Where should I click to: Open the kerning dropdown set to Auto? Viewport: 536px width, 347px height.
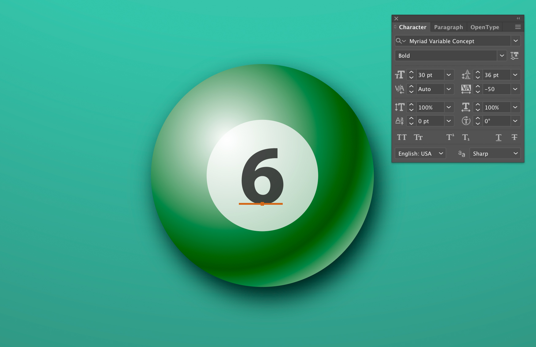449,89
